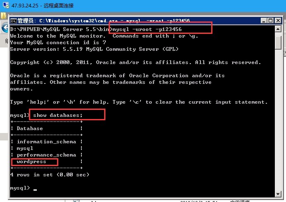Minimize the cmd.exe window
Screen dimensions: 286x202
264,21
